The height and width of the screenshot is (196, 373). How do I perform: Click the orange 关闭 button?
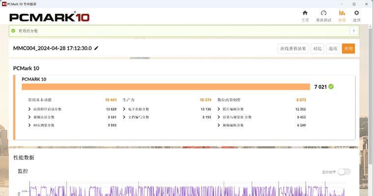coord(348,49)
